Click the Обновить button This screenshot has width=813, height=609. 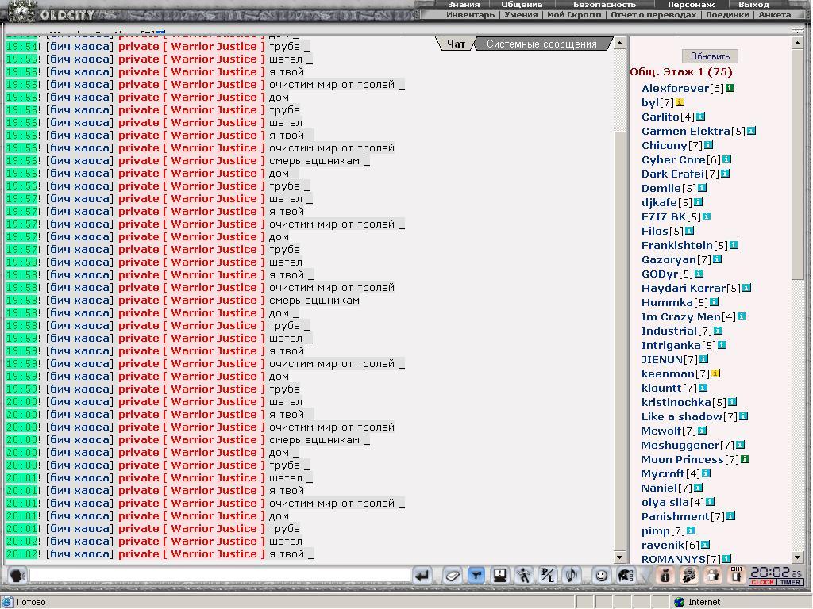[x=710, y=56]
